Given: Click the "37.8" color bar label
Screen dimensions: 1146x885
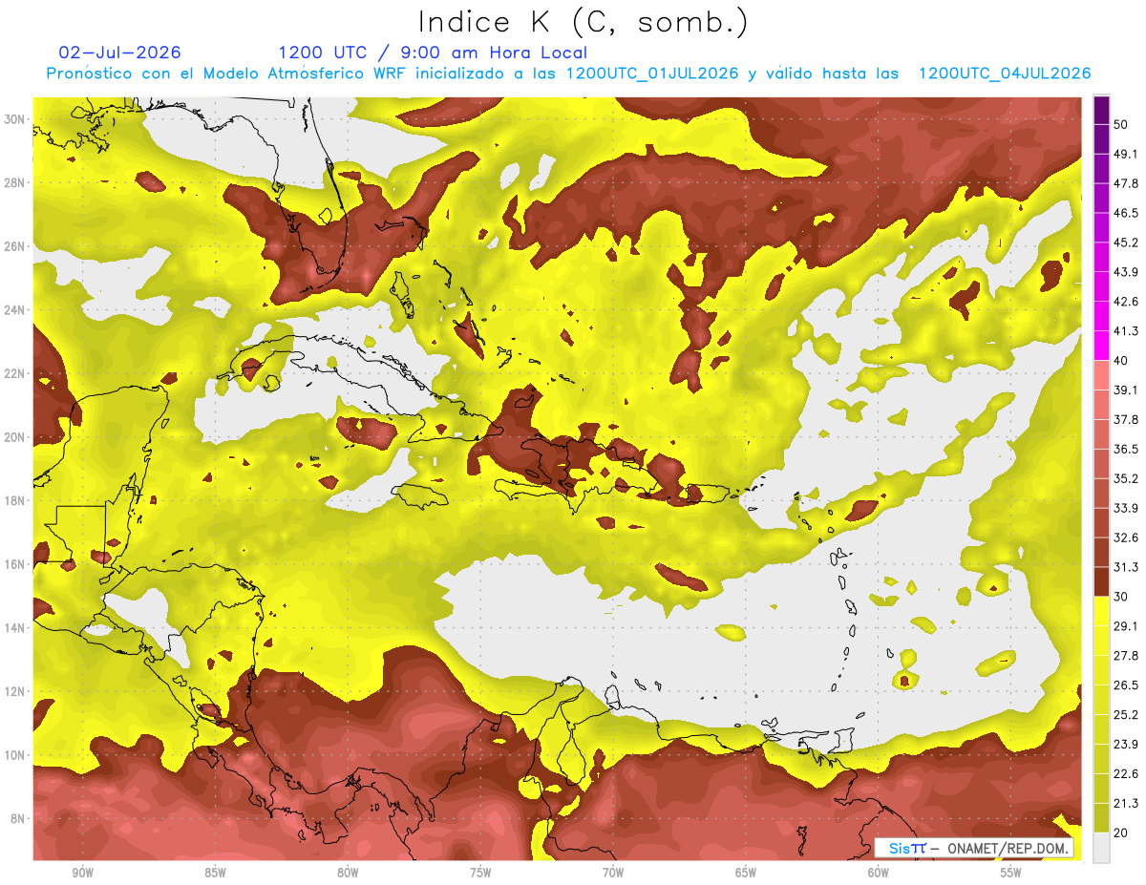Looking at the screenshot, I should (1126, 419).
